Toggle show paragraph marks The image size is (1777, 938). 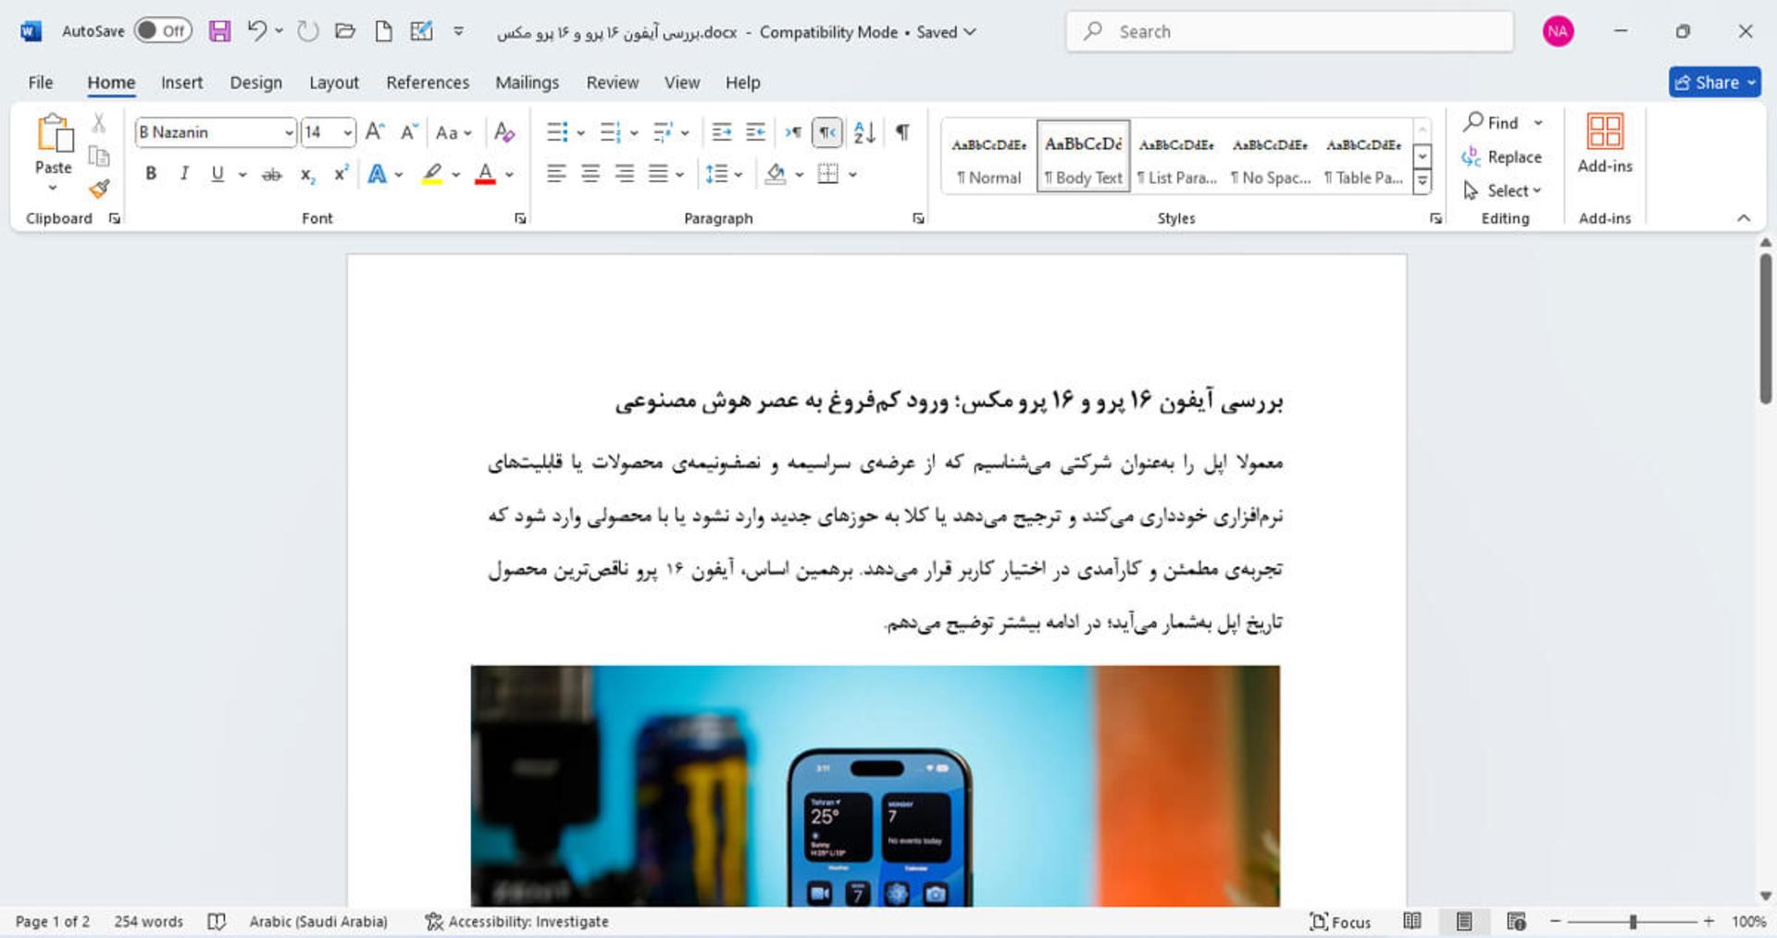coord(902,132)
